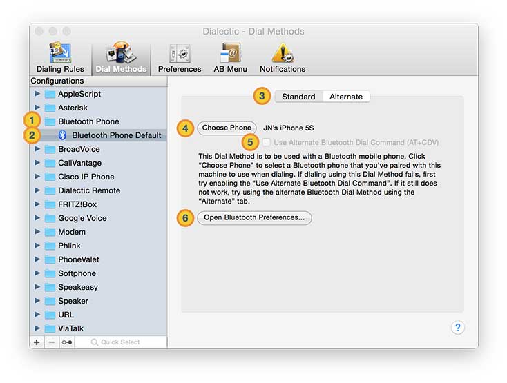Expand the AppleScript group triangle
Screen dimensions: 507x383
pyautogui.click(x=37, y=94)
